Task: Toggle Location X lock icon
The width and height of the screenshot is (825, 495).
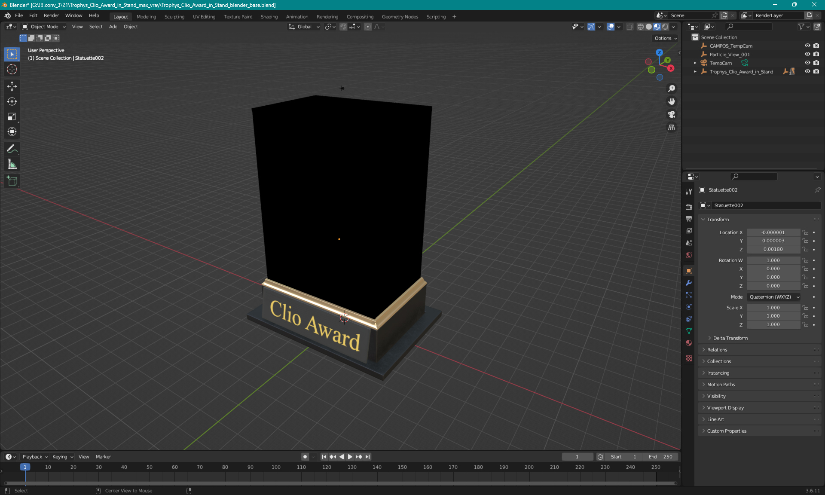Action: click(x=806, y=232)
